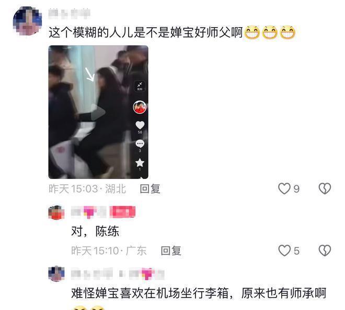345x310 pixels.
Task: Dislike the "对，陈练" reply
Action: point(325,251)
